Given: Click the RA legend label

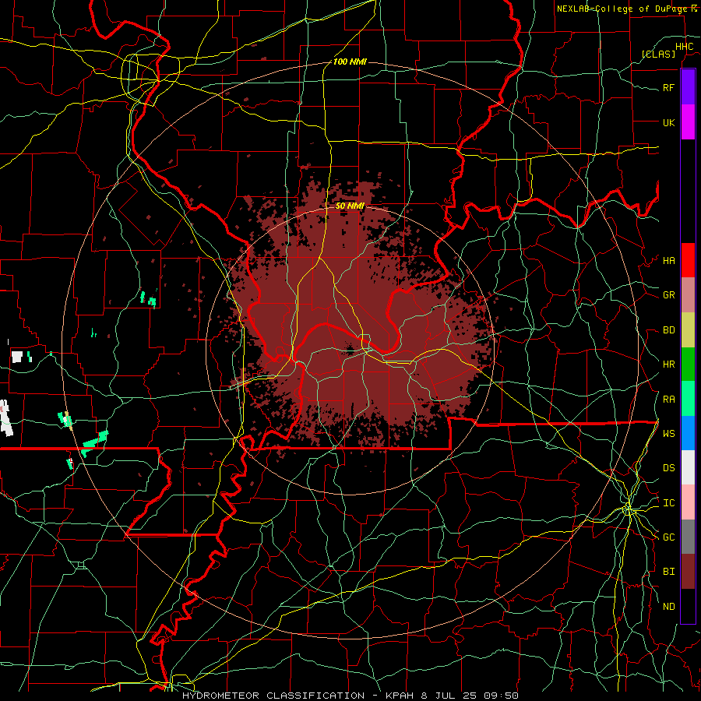Looking at the screenshot, I should (668, 400).
